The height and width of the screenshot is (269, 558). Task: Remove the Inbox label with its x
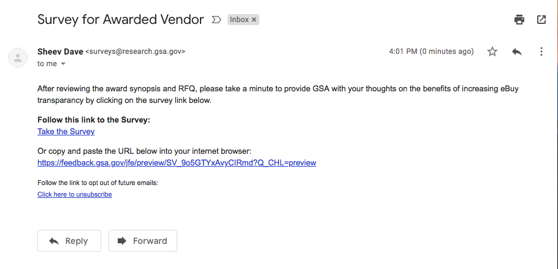click(x=254, y=20)
